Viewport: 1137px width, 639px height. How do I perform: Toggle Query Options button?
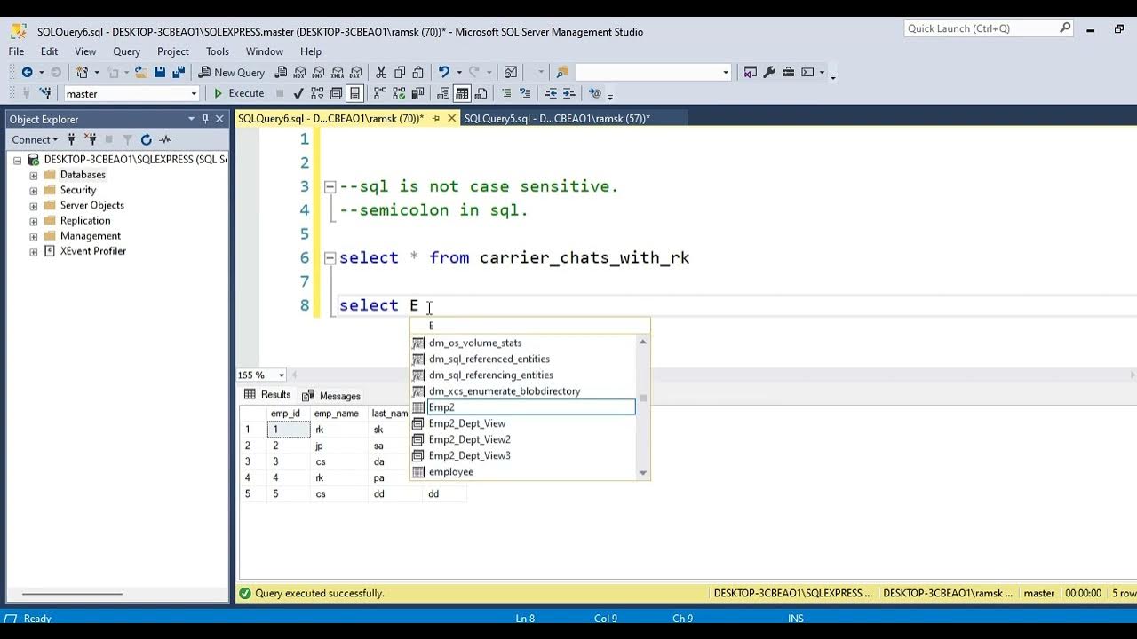point(336,93)
